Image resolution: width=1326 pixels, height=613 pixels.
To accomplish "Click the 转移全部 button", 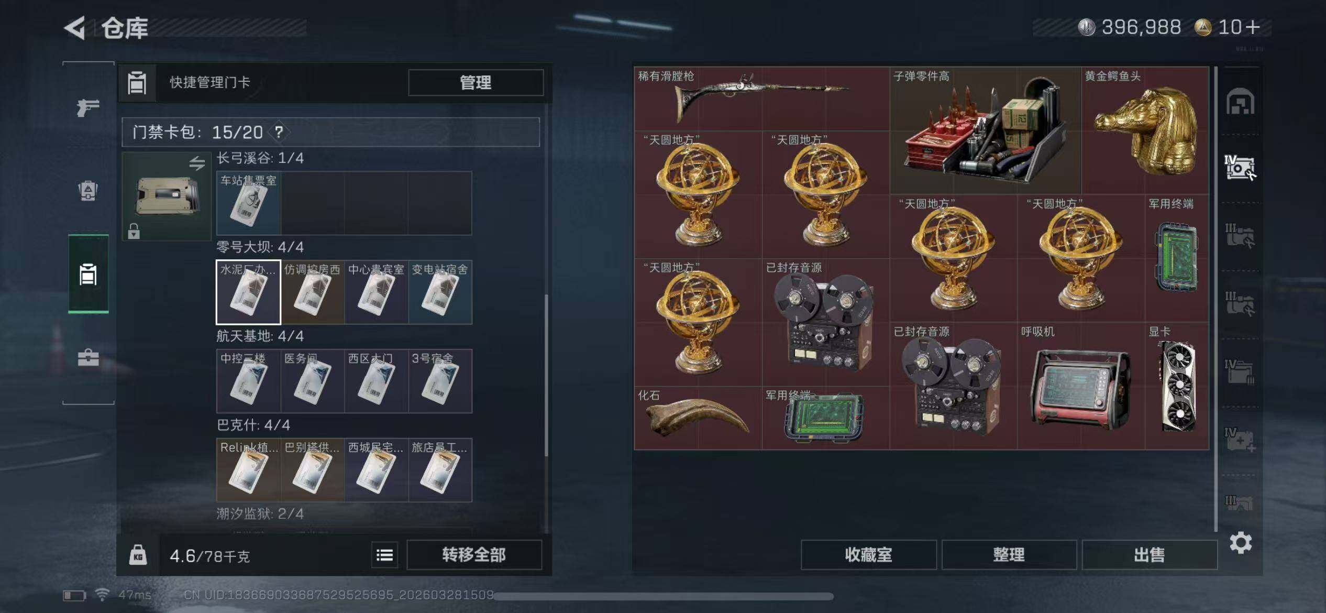I will tap(474, 555).
